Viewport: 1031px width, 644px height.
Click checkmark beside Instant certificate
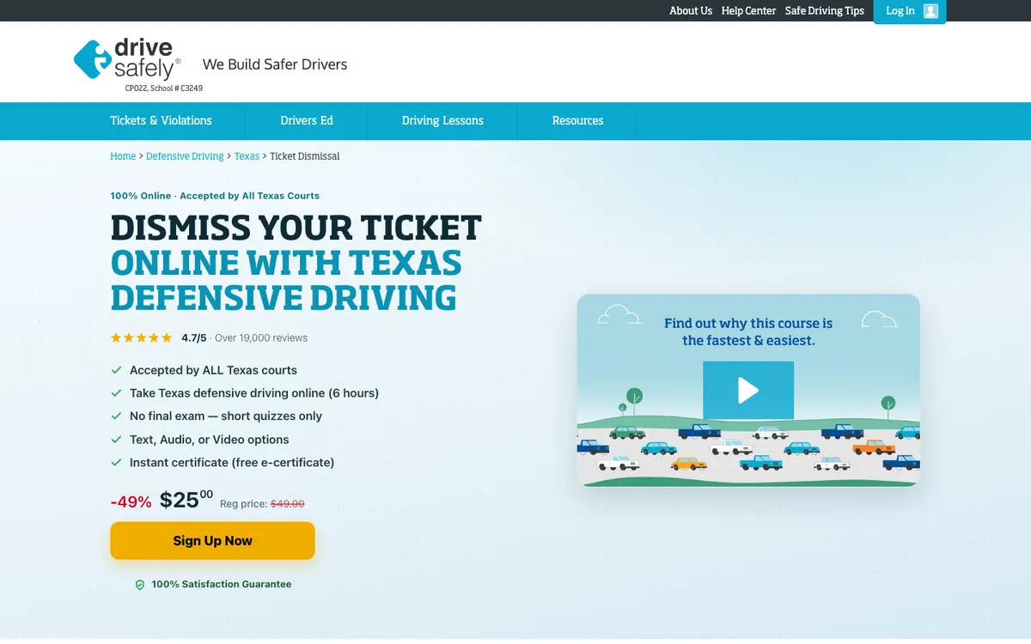tap(116, 463)
